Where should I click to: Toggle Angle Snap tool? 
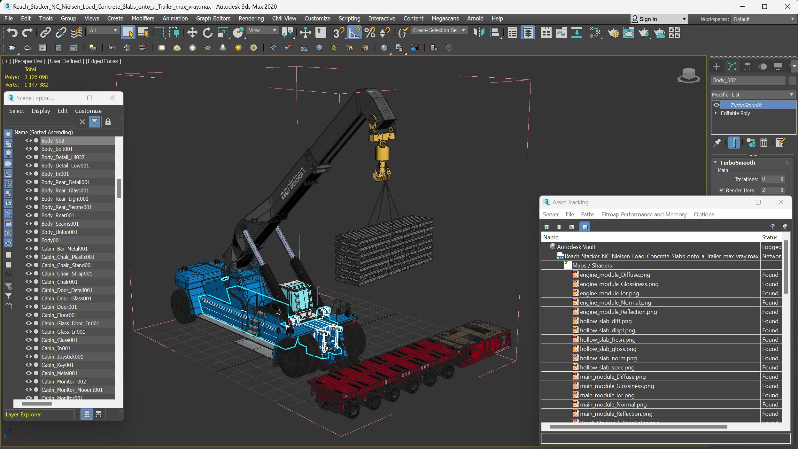354,32
